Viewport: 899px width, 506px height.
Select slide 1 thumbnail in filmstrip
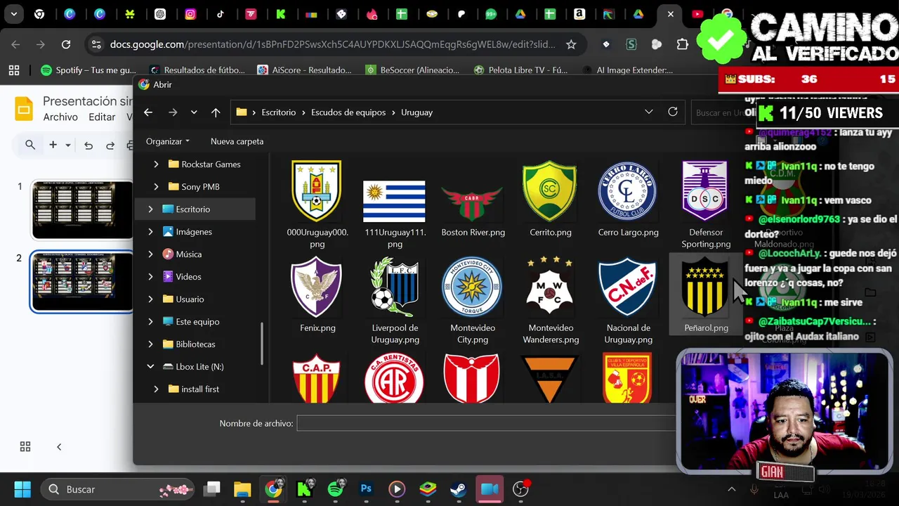click(x=81, y=209)
